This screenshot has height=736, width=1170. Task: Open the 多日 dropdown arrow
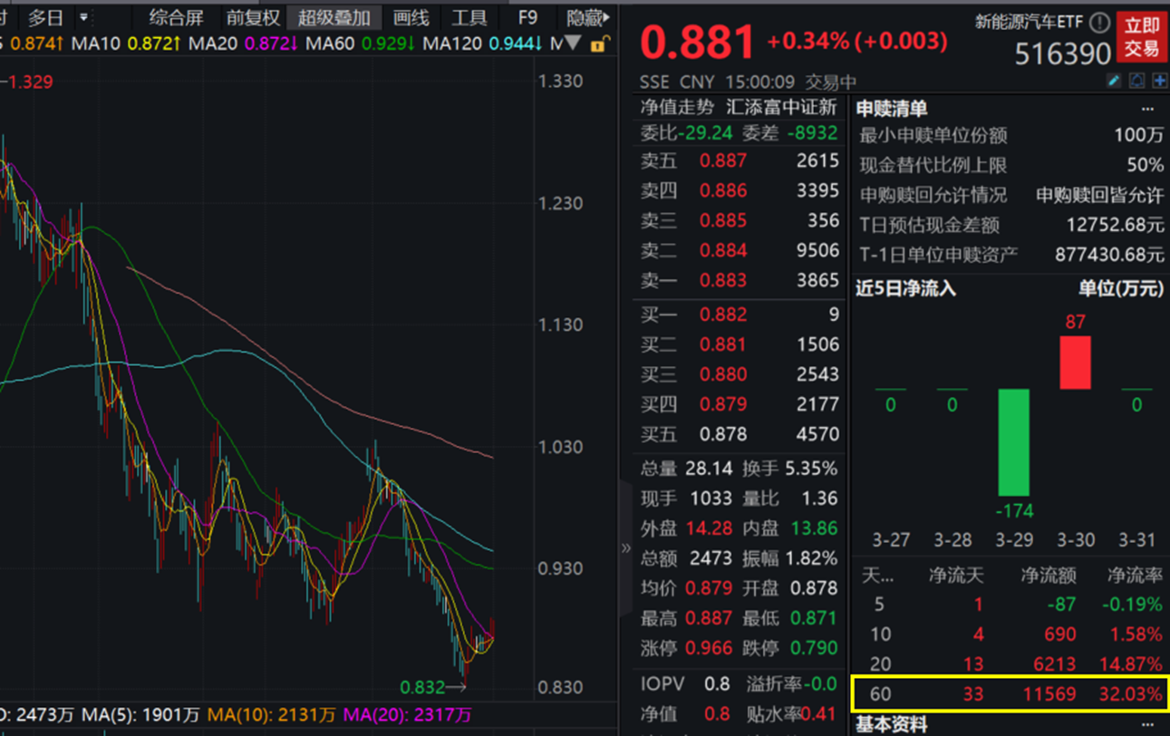[x=83, y=16]
